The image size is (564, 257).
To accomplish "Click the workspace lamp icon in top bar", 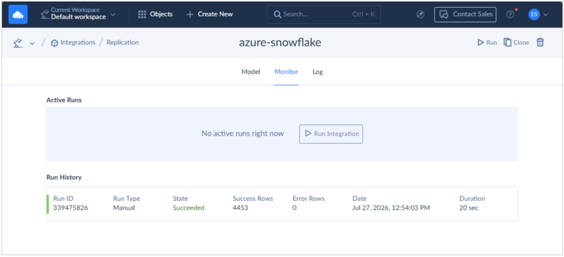I will coord(44,14).
